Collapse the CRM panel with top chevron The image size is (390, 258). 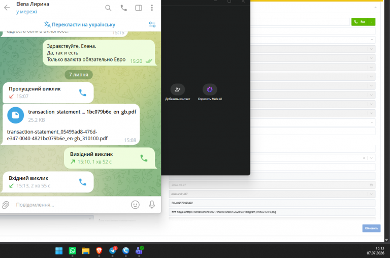click(x=375, y=8)
